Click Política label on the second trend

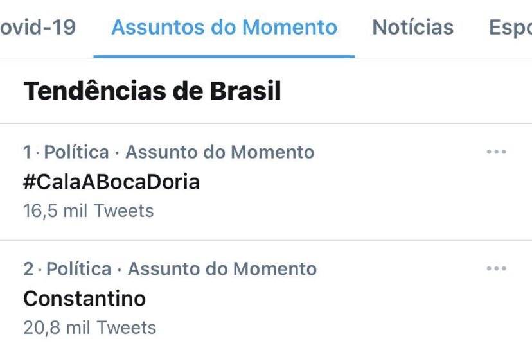pyautogui.click(x=79, y=268)
